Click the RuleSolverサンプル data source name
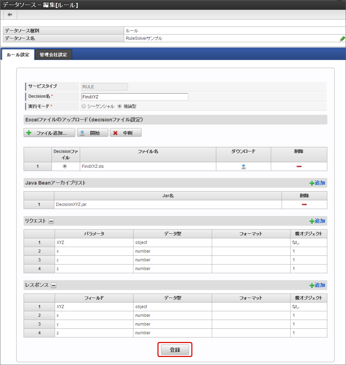The width and height of the screenshot is (346, 365). (144, 38)
